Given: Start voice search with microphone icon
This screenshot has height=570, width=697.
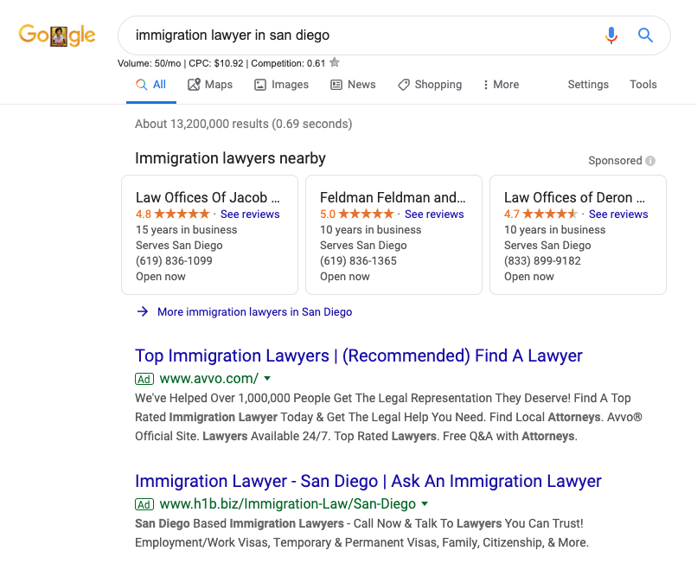Looking at the screenshot, I should pyautogui.click(x=611, y=35).
